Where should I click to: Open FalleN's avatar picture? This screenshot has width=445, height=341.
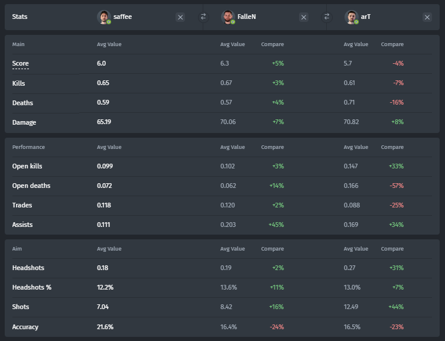click(x=228, y=17)
